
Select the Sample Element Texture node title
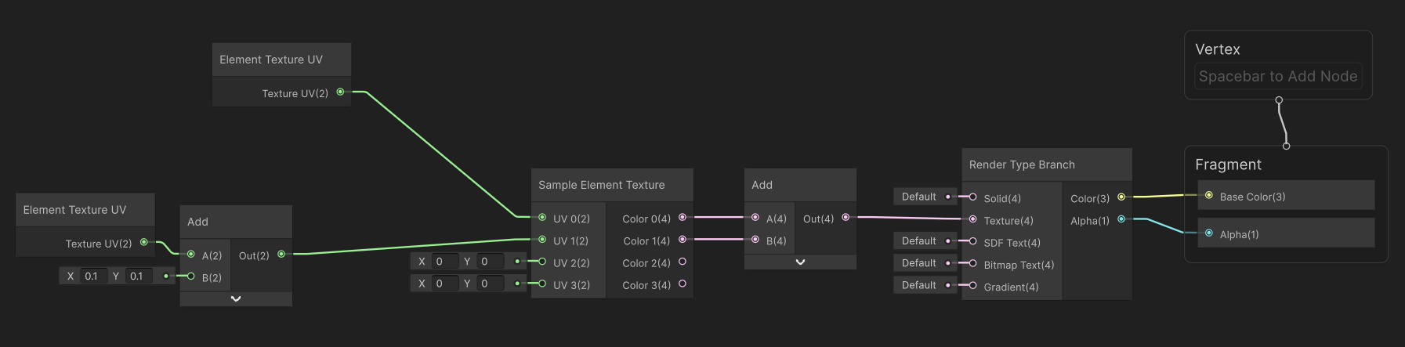pos(601,185)
